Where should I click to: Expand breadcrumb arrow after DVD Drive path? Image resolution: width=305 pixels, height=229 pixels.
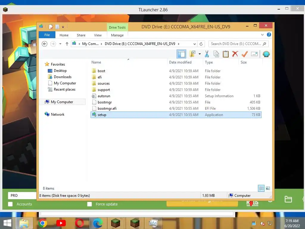click(x=179, y=44)
